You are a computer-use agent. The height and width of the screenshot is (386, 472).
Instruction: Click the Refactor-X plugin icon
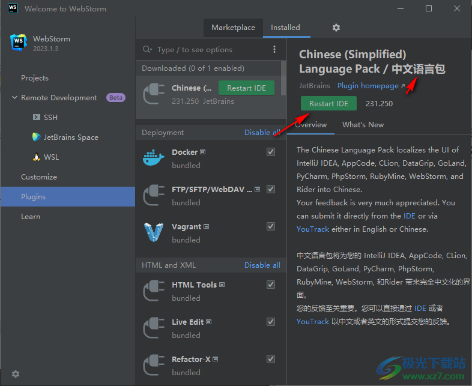(154, 365)
